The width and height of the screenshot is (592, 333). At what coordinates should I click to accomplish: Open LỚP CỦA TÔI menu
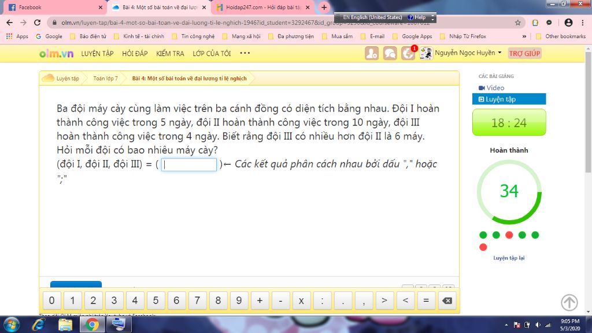(212, 54)
